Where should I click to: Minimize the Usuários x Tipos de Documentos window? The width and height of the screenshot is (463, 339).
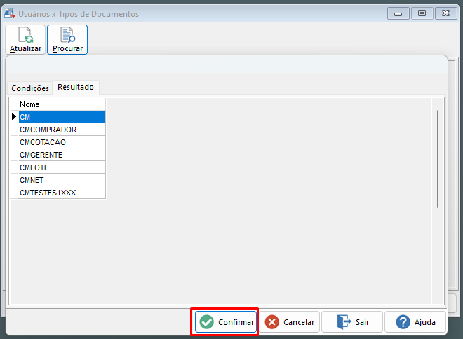tap(398, 13)
